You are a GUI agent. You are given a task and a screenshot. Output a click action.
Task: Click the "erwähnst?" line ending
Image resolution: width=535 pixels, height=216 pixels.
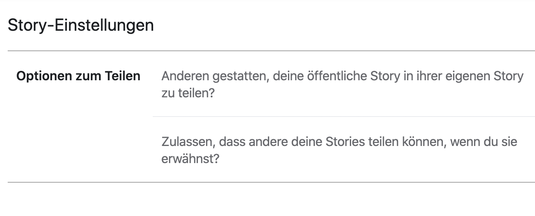click(190, 158)
